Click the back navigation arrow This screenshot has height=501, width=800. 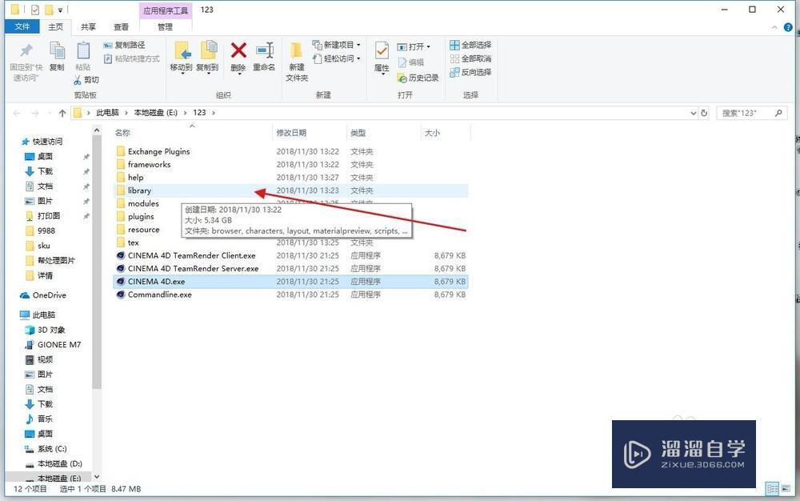[17, 113]
